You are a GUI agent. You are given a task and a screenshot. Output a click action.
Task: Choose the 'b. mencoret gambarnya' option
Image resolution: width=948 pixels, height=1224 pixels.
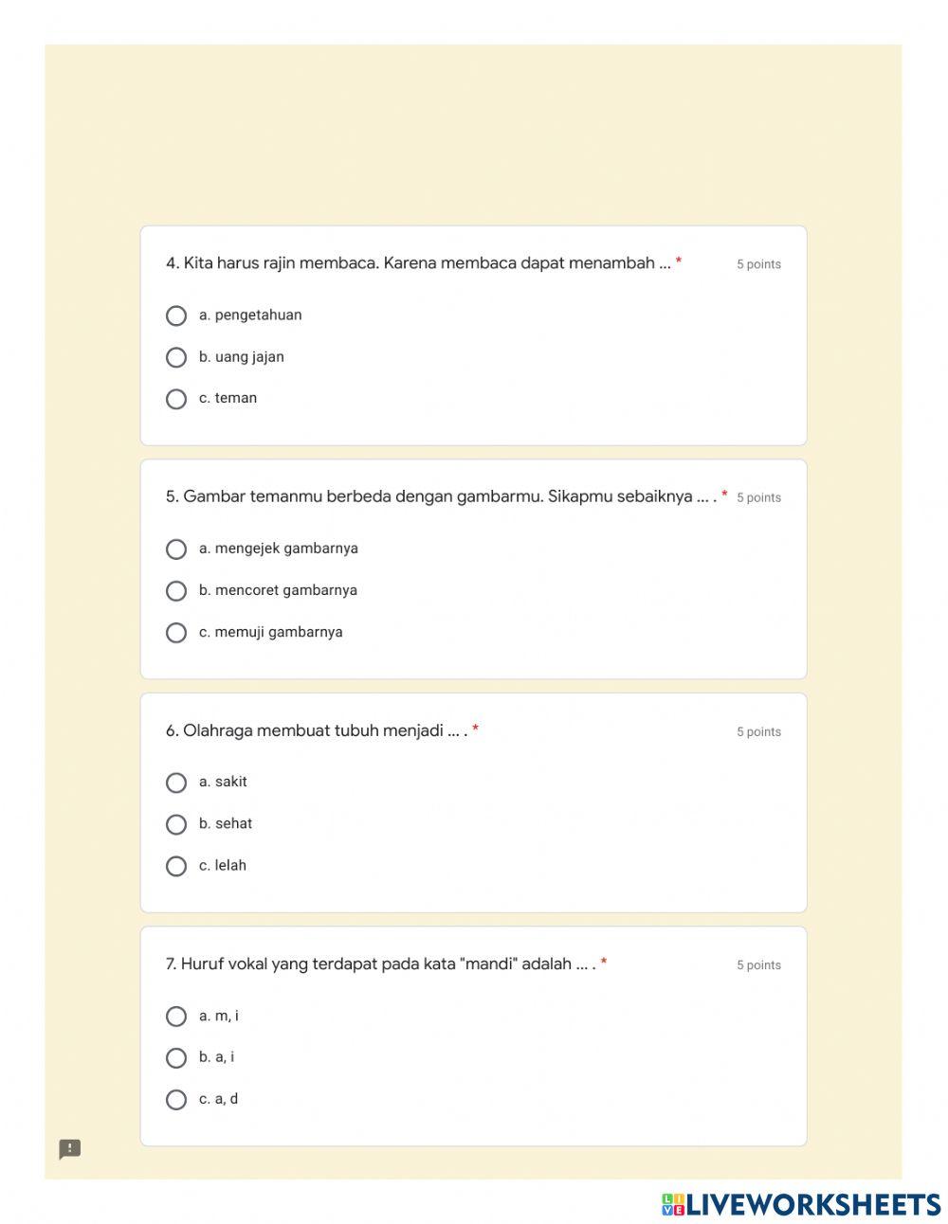176,591
